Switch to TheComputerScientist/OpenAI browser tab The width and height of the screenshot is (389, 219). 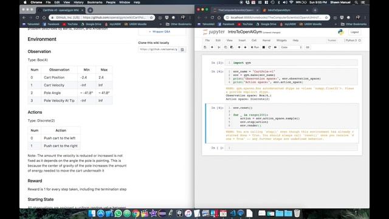[x=236, y=10]
